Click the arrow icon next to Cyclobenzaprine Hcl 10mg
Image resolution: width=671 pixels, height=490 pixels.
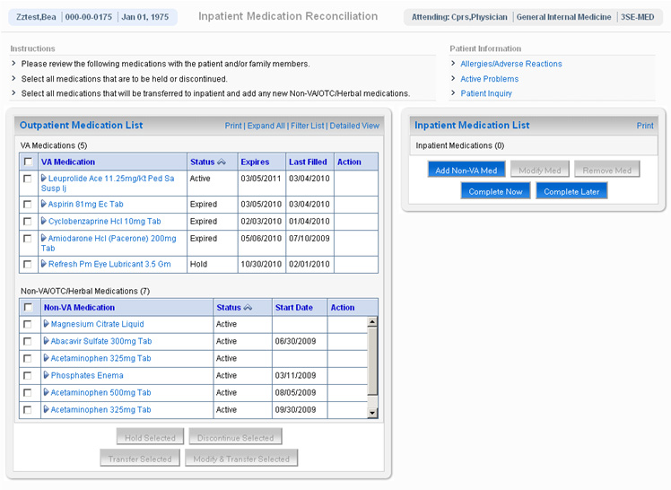pos(44,222)
